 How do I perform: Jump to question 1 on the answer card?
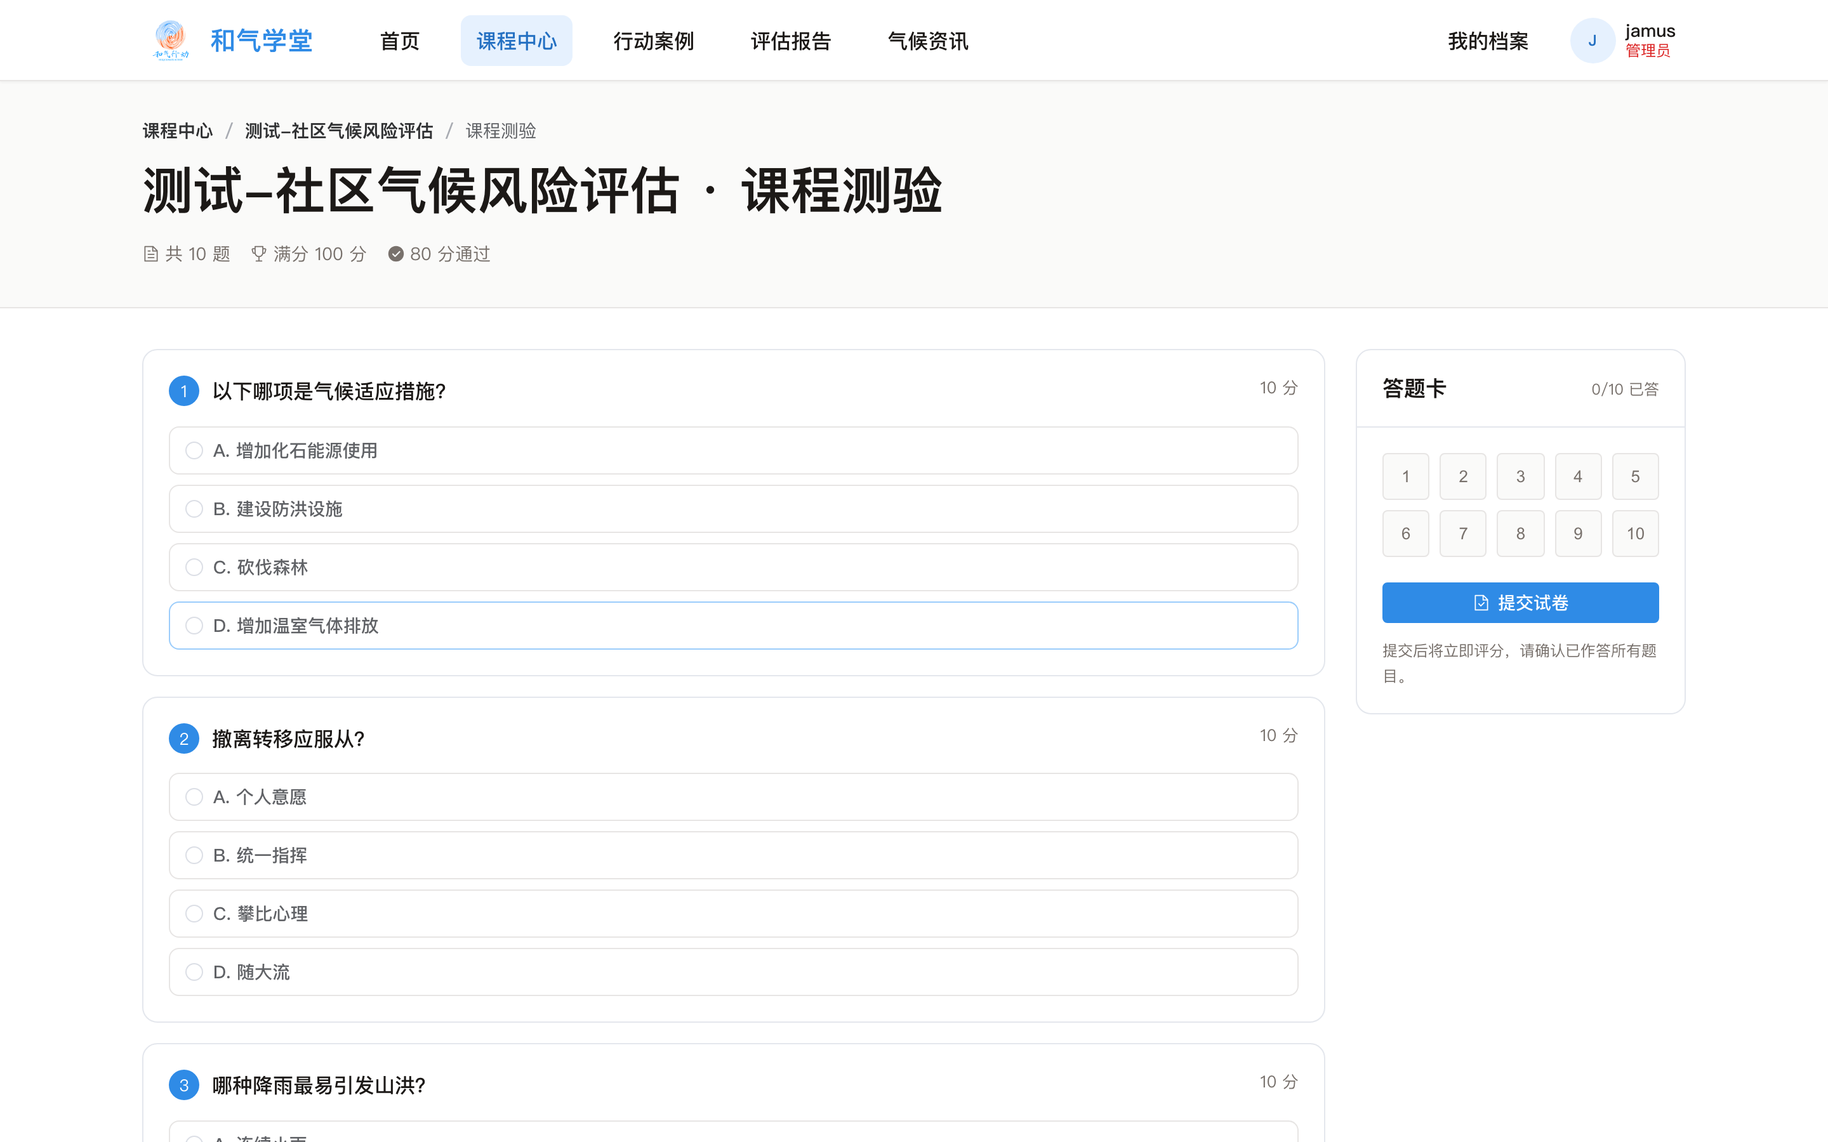pos(1406,476)
